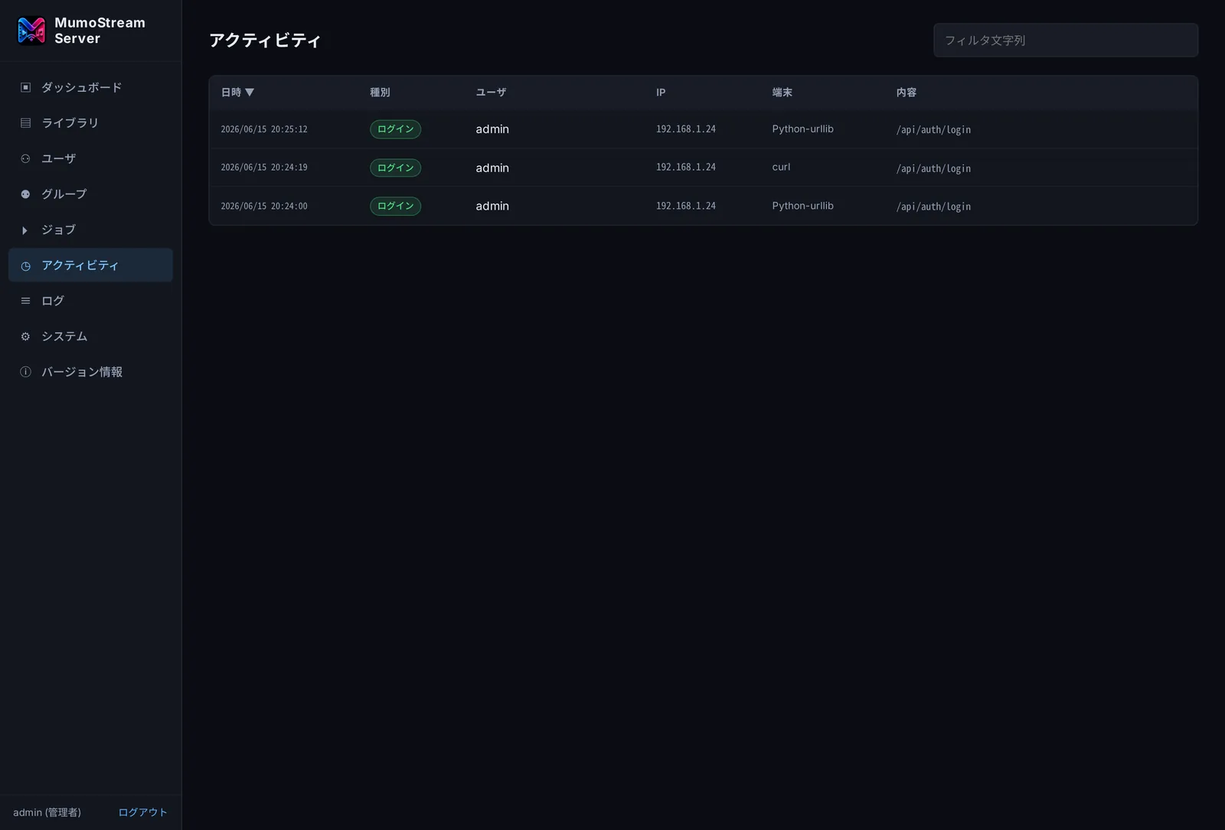
Task: Show バージョン情報 page
Action: [x=90, y=372]
